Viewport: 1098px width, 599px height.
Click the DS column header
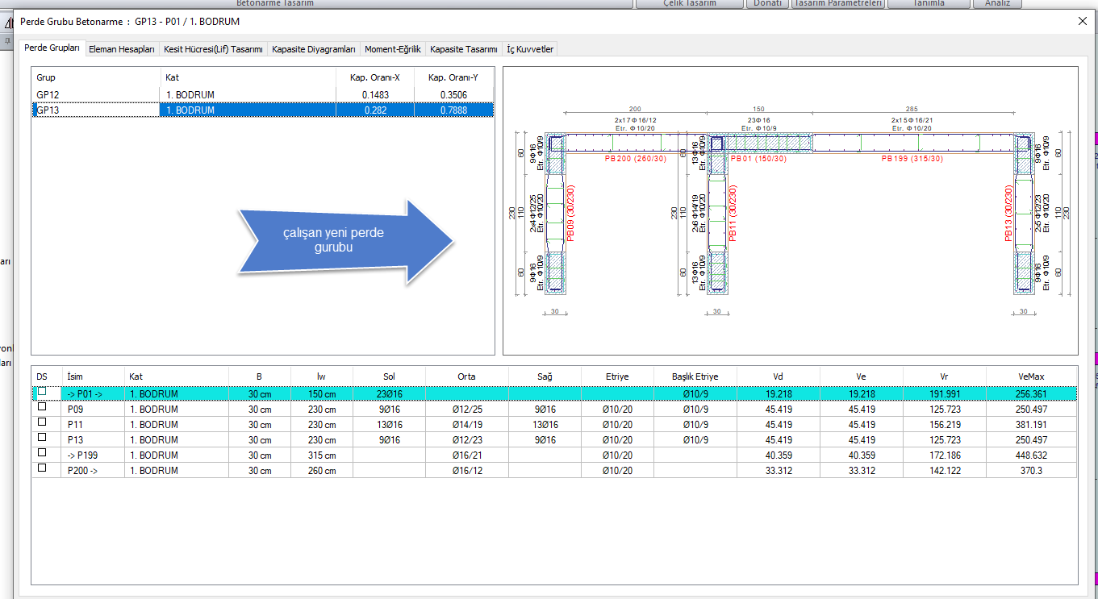point(46,376)
